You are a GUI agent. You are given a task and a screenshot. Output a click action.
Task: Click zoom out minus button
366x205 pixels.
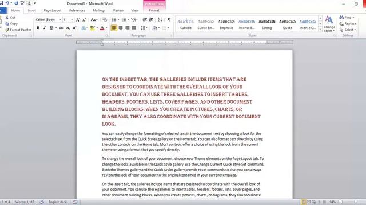[x=340, y=202]
